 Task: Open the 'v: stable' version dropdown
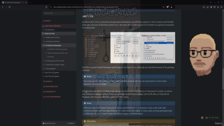click(x=71, y=123)
